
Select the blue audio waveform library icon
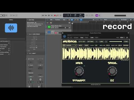pos(11,28)
